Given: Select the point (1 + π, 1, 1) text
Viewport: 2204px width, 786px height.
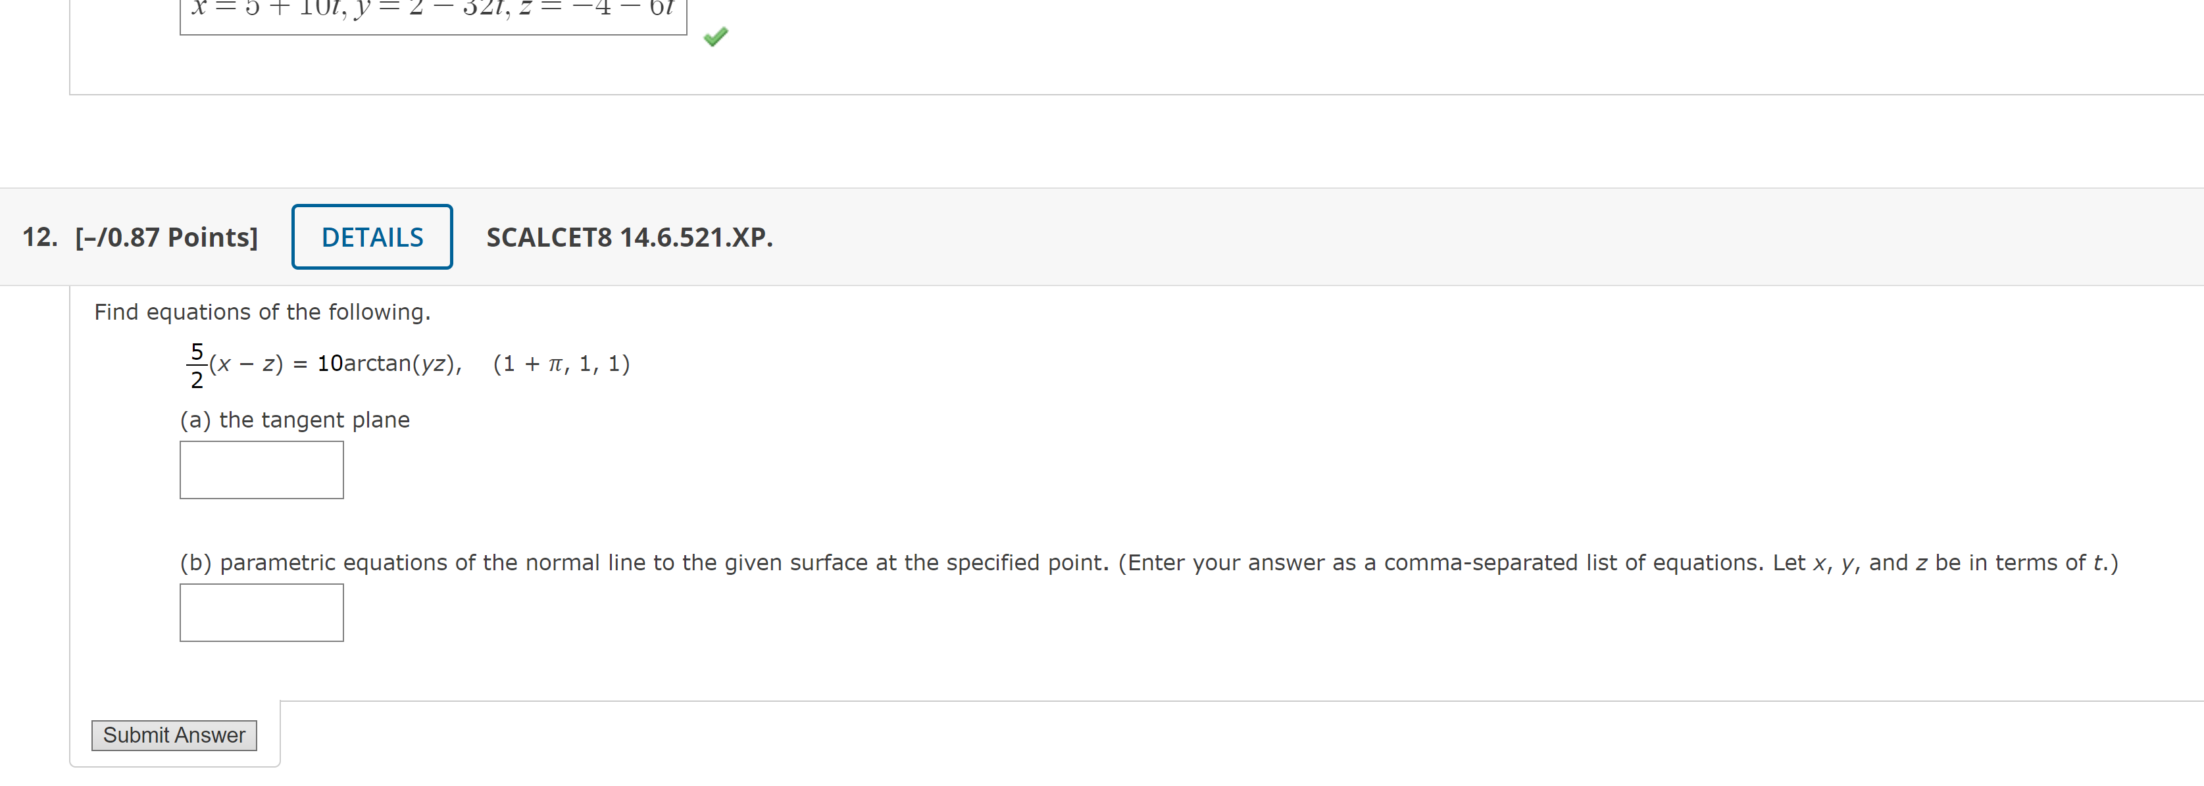Looking at the screenshot, I should point(561,364).
